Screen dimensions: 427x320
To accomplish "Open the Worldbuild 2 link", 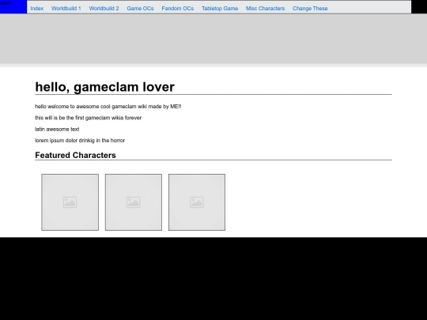I will 104,9.
